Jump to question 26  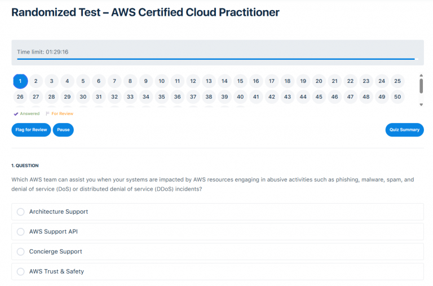[x=20, y=97]
